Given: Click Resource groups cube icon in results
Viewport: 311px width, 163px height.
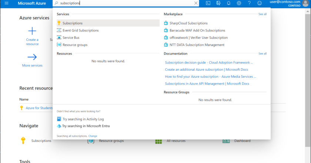Looking at the screenshot, I should coord(59,45).
